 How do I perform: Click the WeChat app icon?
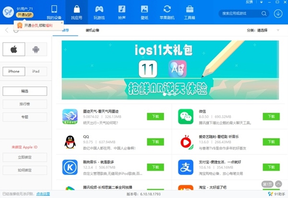point(186,116)
